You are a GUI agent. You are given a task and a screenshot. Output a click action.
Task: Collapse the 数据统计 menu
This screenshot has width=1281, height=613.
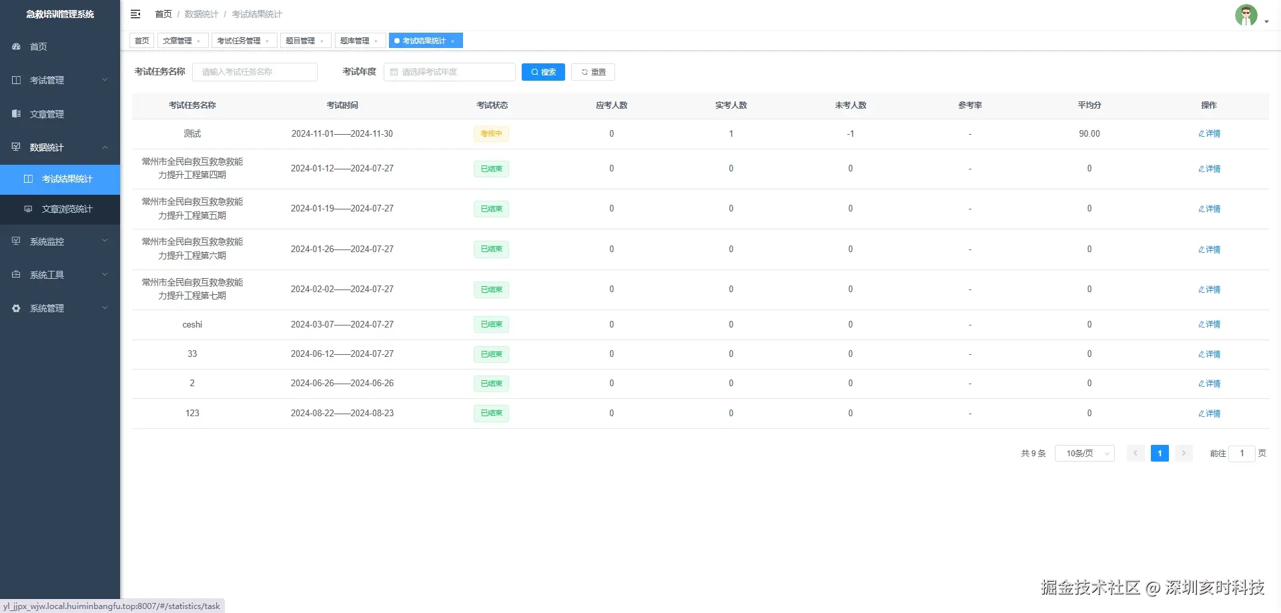coord(105,147)
